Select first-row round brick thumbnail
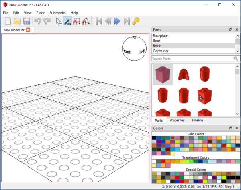Viewport: 241px width, 190px height. coord(204,74)
